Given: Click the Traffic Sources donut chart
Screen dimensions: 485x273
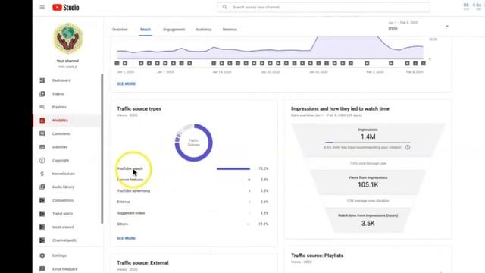Looking at the screenshot, I should tap(194, 143).
